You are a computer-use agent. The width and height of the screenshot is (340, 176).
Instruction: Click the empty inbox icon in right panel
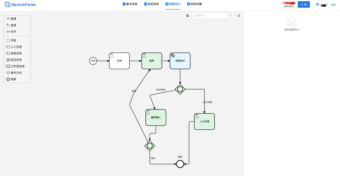[x=292, y=22]
